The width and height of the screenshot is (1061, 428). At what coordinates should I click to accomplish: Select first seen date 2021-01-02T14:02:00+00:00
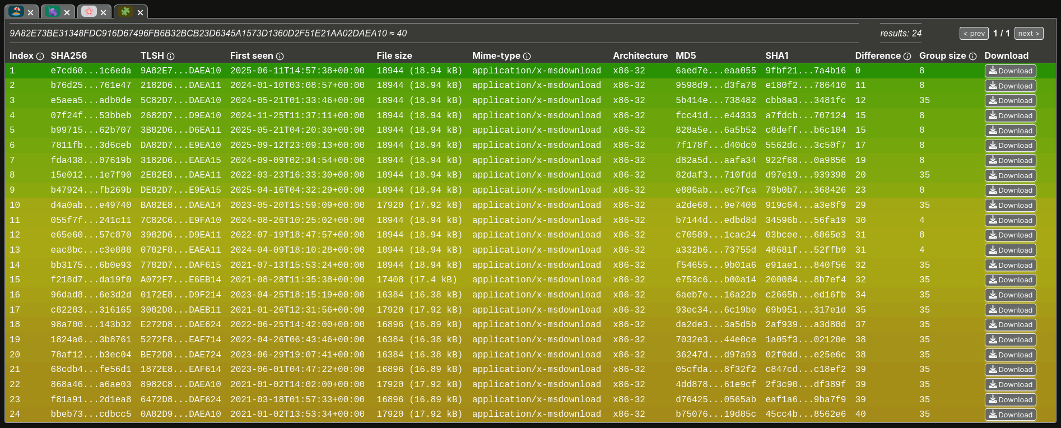[x=297, y=384]
